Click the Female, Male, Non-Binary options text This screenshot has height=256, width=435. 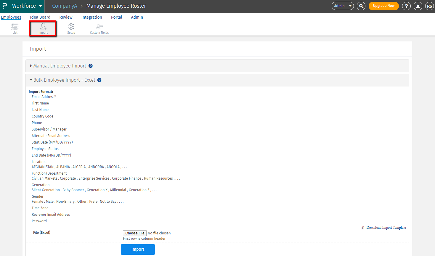(x=78, y=202)
